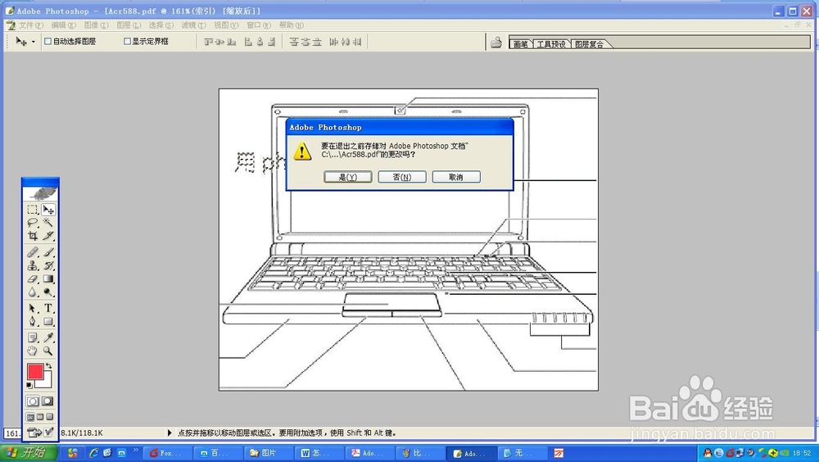The image size is (819, 462).
Task: Switch to the 画笔 palette tab
Action: pos(521,44)
